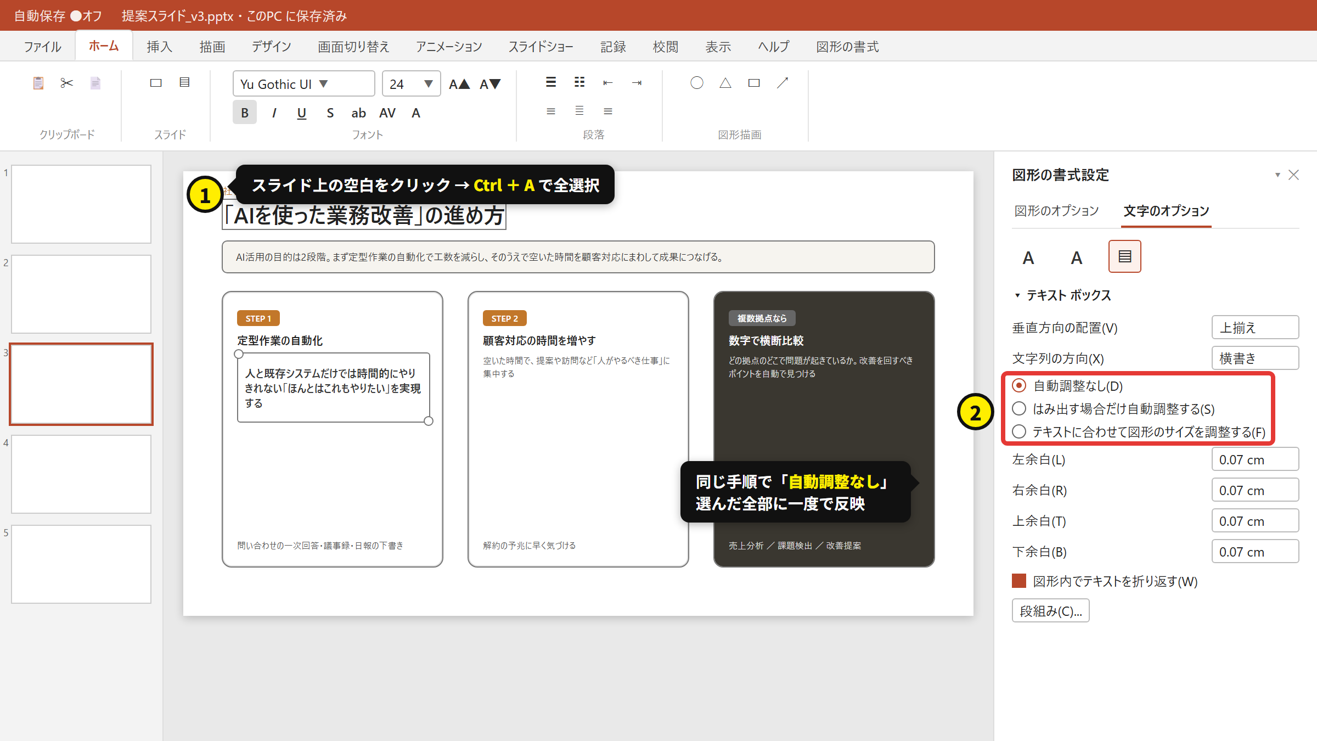Select the Text Box options icon
The height and width of the screenshot is (741, 1317).
tap(1125, 256)
